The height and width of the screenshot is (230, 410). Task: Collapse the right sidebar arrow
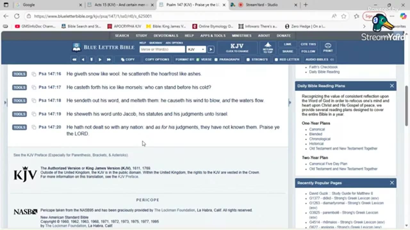[x=290, y=103]
